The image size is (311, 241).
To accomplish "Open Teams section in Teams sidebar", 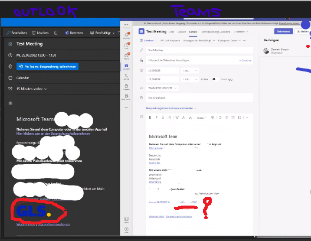I will pyautogui.click(x=126, y=56).
